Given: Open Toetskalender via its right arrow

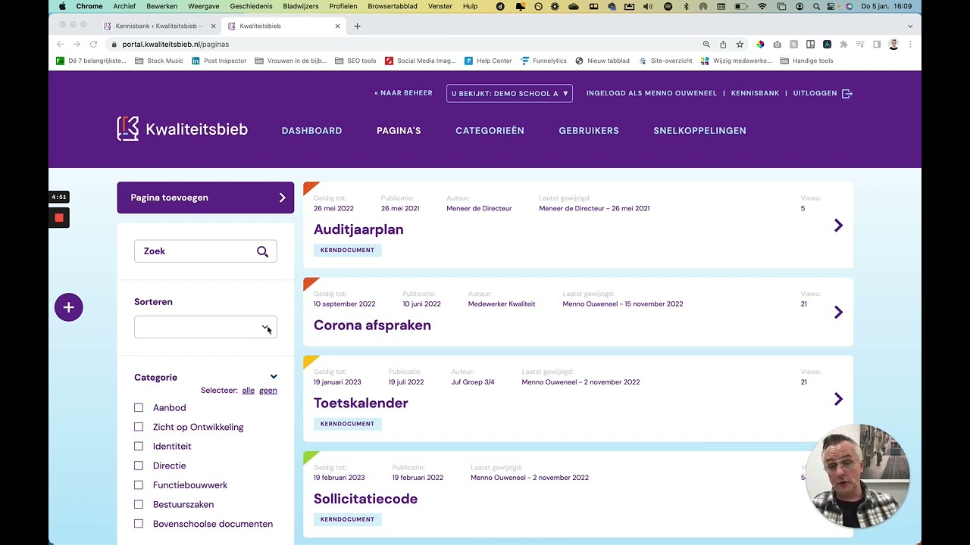Looking at the screenshot, I should coord(838,399).
